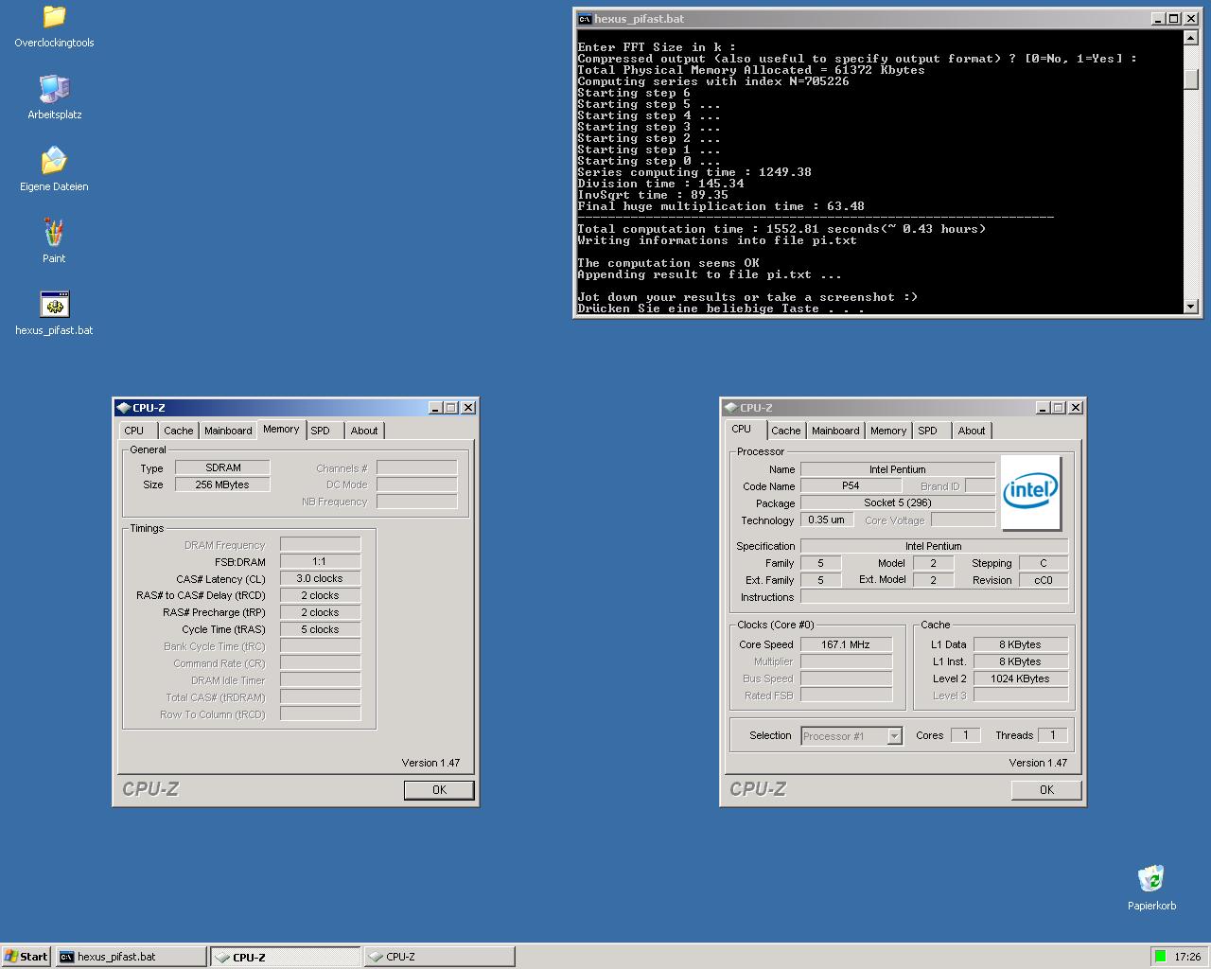The height and width of the screenshot is (969, 1211).
Task: Click the P54 code name field
Action: (x=851, y=485)
